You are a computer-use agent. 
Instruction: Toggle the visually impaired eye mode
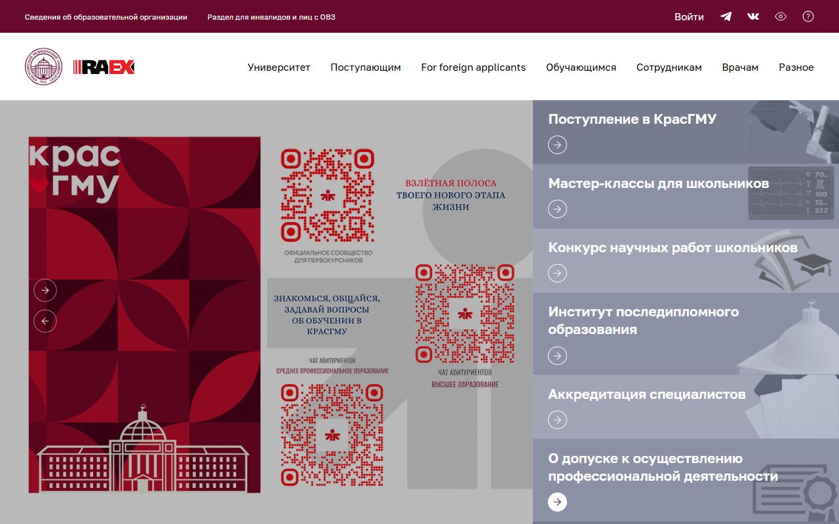[781, 16]
